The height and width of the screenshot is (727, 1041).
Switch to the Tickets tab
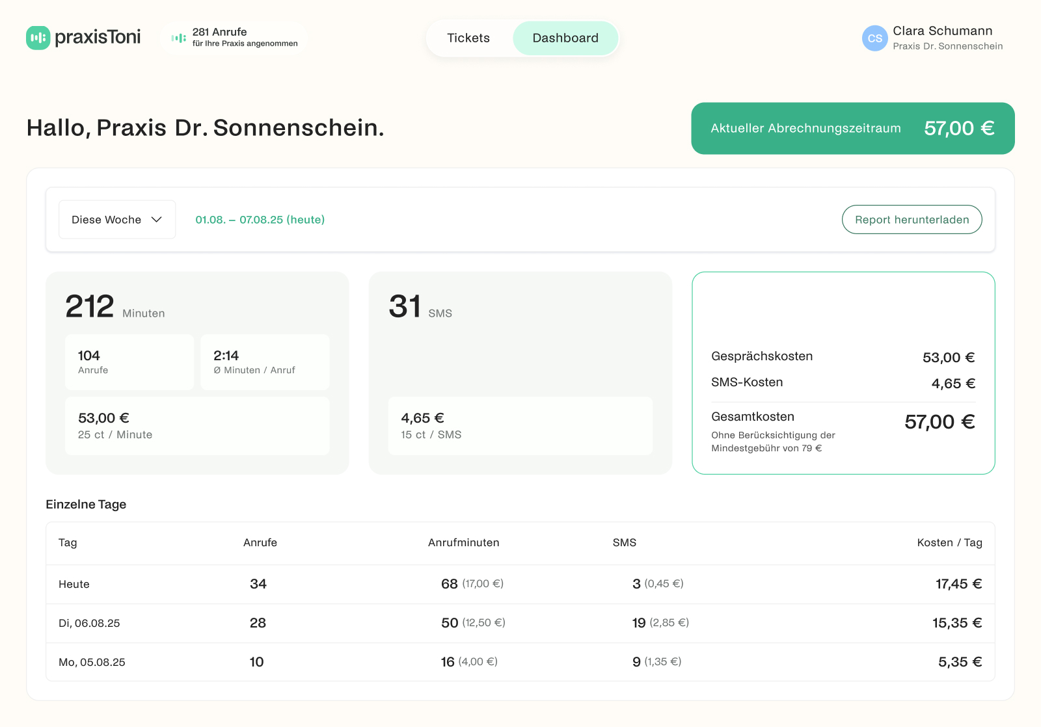(468, 38)
